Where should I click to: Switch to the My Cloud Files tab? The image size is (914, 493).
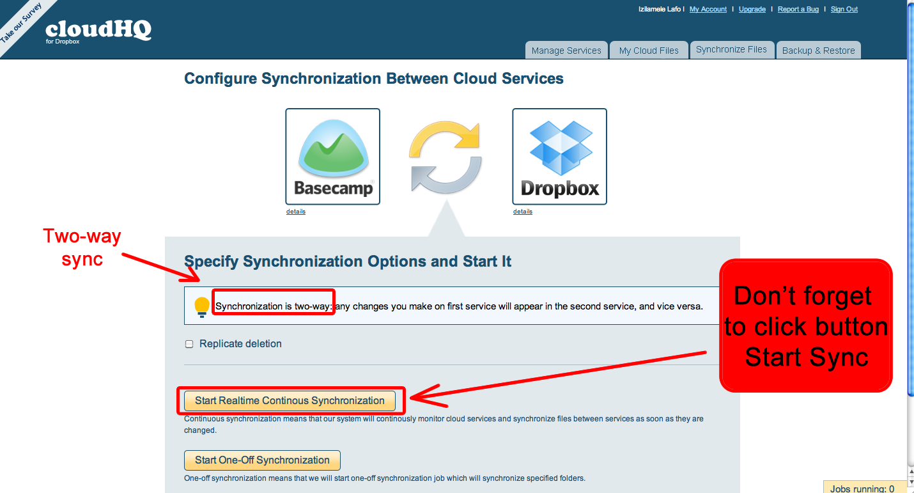pos(649,51)
